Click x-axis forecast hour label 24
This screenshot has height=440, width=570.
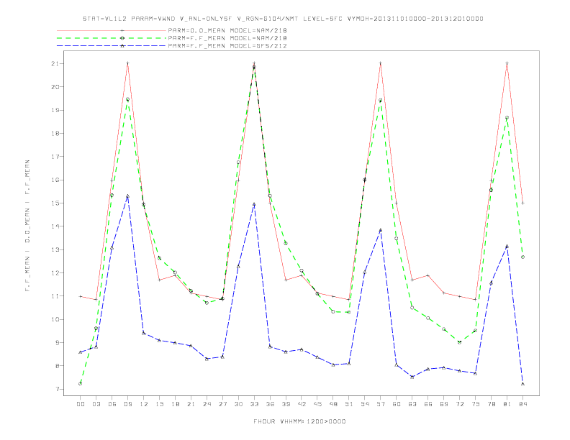point(207,404)
